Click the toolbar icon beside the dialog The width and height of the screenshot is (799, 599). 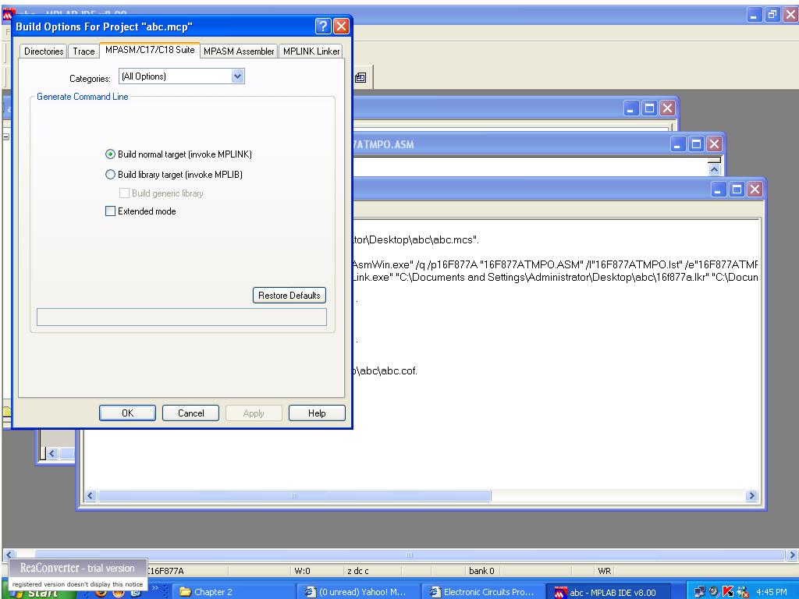(360, 77)
